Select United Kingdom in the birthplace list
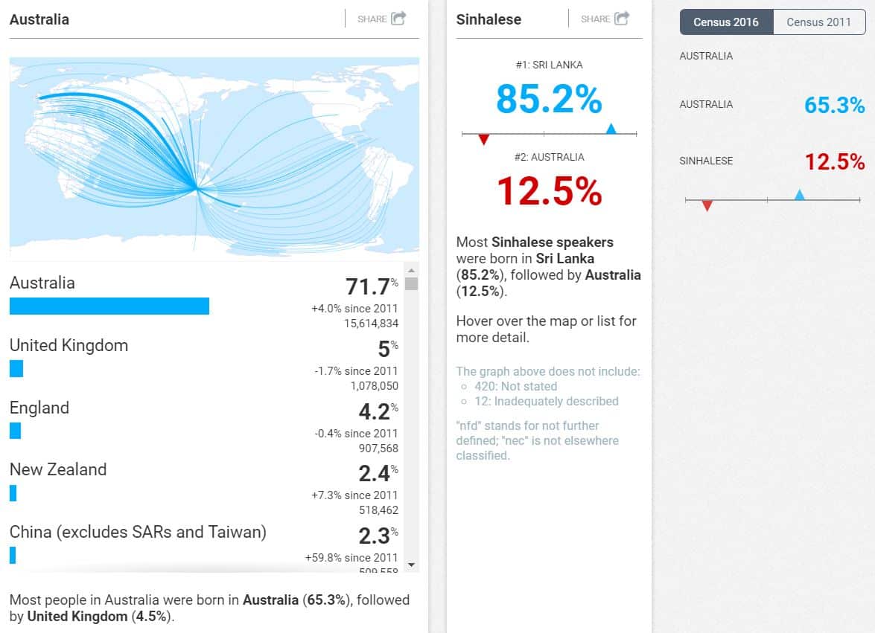The width and height of the screenshot is (875, 633). (x=69, y=345)
